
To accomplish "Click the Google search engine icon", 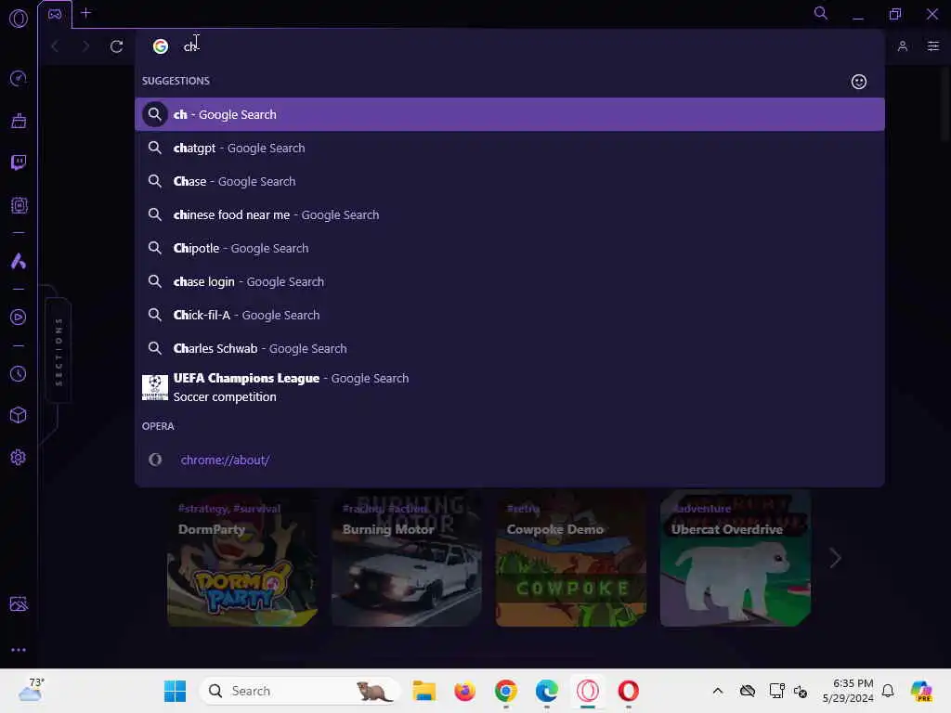I will pos(160,46).
